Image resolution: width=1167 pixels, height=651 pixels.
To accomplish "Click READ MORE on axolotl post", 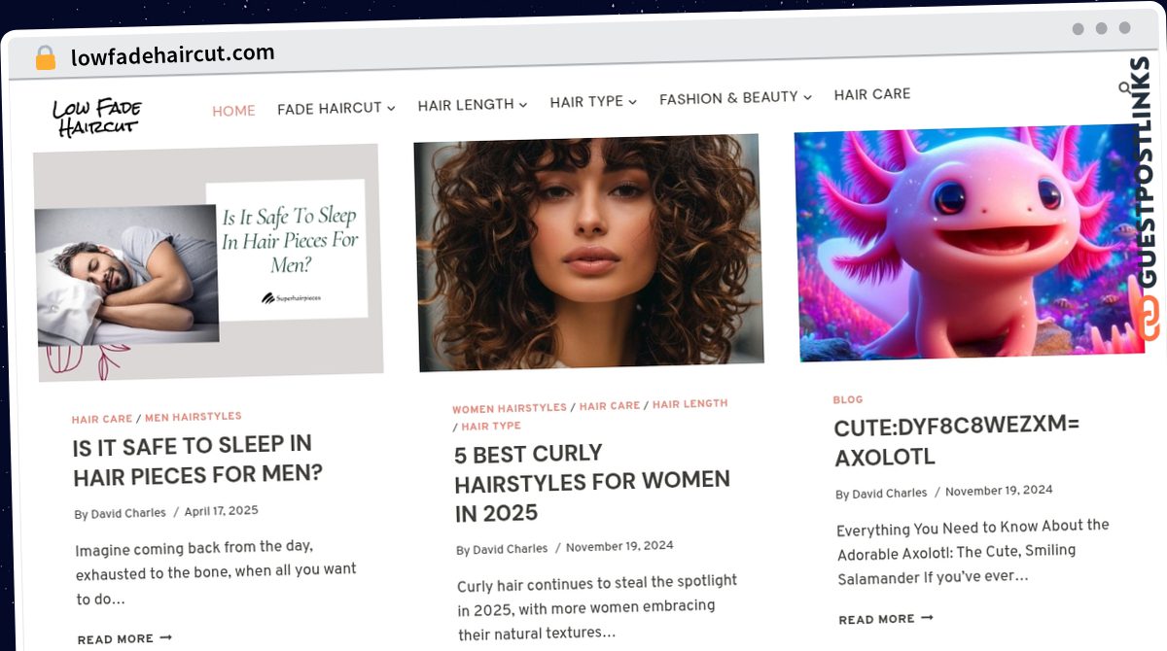I will click(x=886, y=619).
